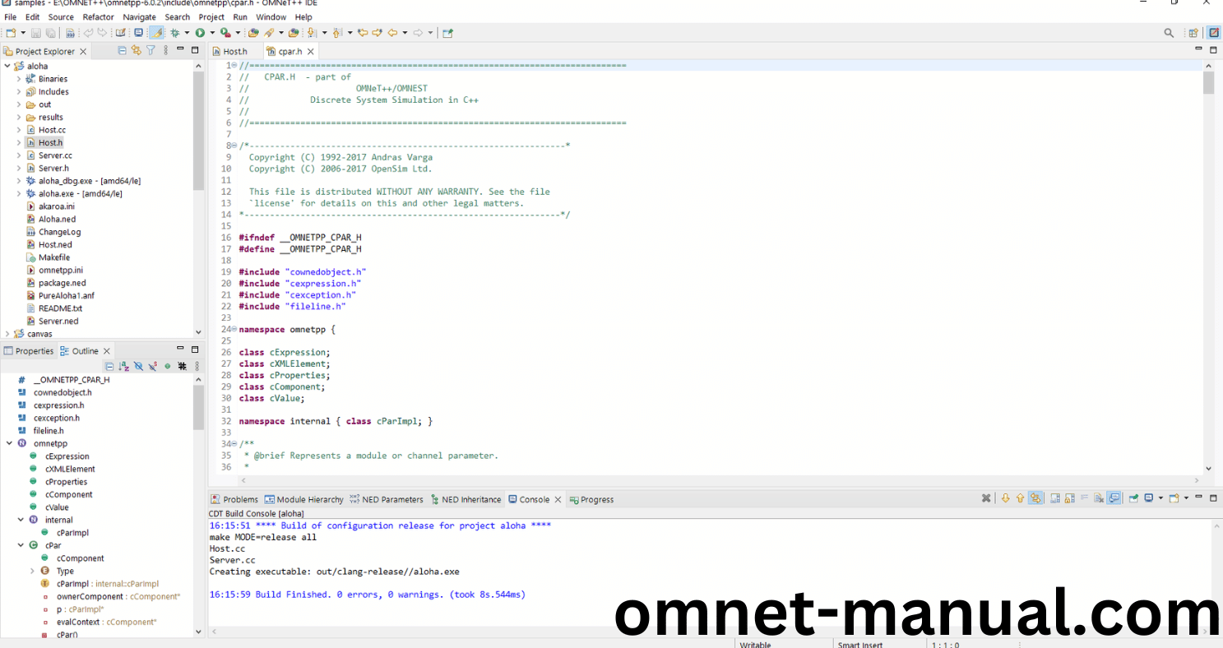Expand the Binaries folder in the project tree
The width and height of the screenshot is (1223, 648).
19,79
